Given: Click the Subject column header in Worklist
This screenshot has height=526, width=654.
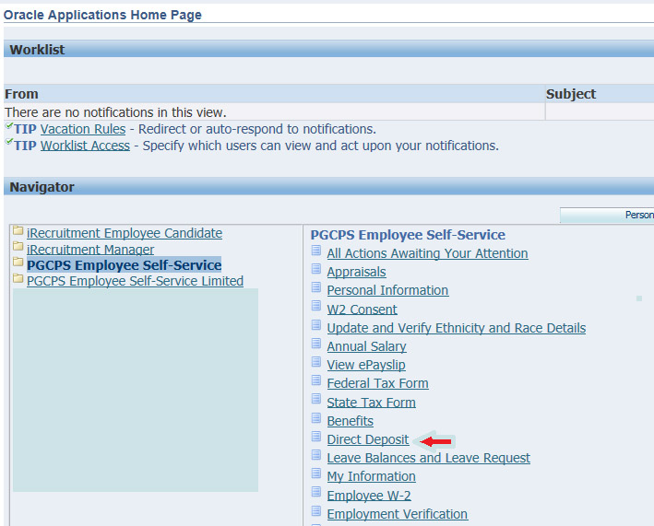Looking at the screenshot, I should coord(571,94).
